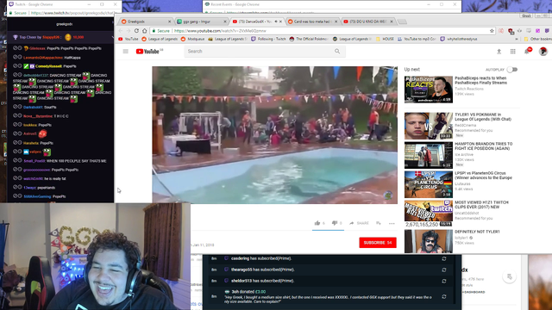The image size is (552, 310).
Task: Open the Other bookmarks folder
Action: tap(537, 39)
